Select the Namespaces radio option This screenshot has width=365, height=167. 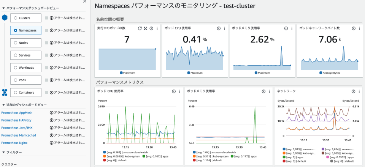click(16, 30)
